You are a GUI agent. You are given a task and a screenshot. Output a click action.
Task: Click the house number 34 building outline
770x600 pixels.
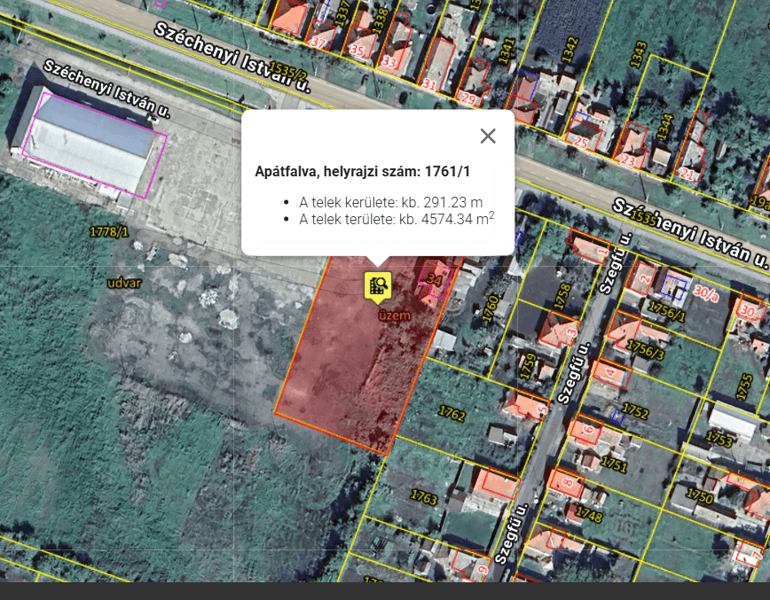[x=435, y=279]
